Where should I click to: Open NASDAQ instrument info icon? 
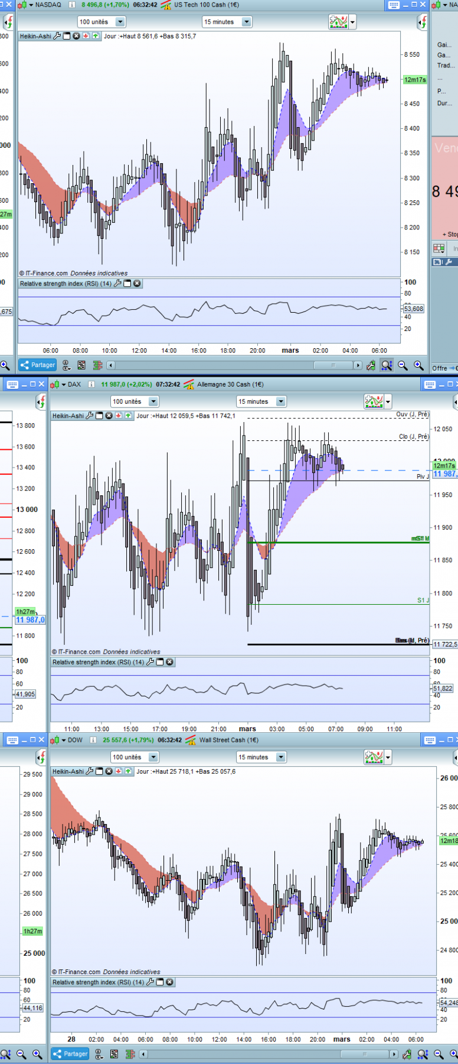72,5
